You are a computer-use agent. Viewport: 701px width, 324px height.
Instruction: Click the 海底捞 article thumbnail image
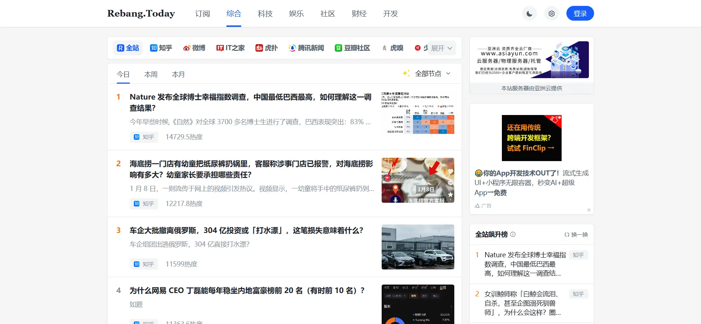point(418,180)
